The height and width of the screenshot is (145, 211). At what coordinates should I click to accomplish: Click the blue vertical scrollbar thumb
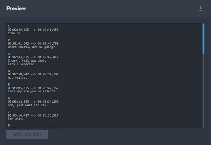click(x=203, y=39)
